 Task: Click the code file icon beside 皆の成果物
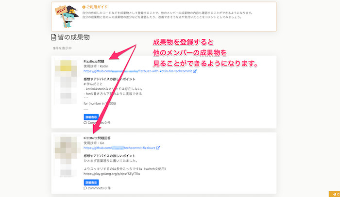53,37
